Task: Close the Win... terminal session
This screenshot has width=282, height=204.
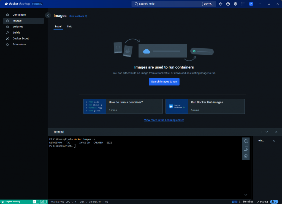Action: (x=274, y=140)
